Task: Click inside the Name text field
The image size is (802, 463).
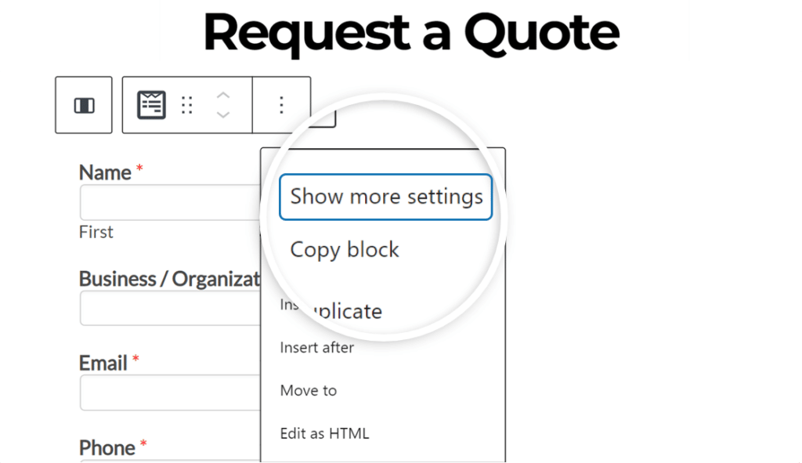Action: coord(157,202)
